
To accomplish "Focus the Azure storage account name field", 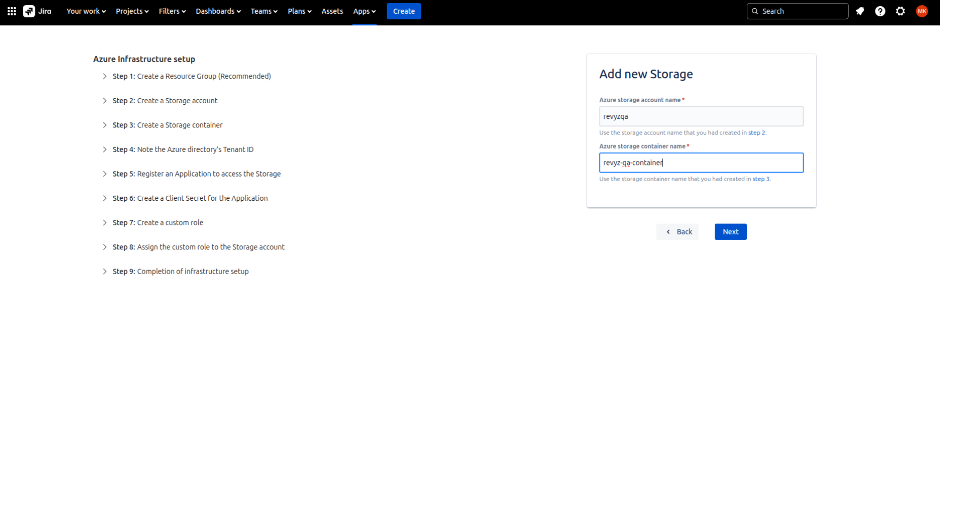I will click(x=701, y=116).
